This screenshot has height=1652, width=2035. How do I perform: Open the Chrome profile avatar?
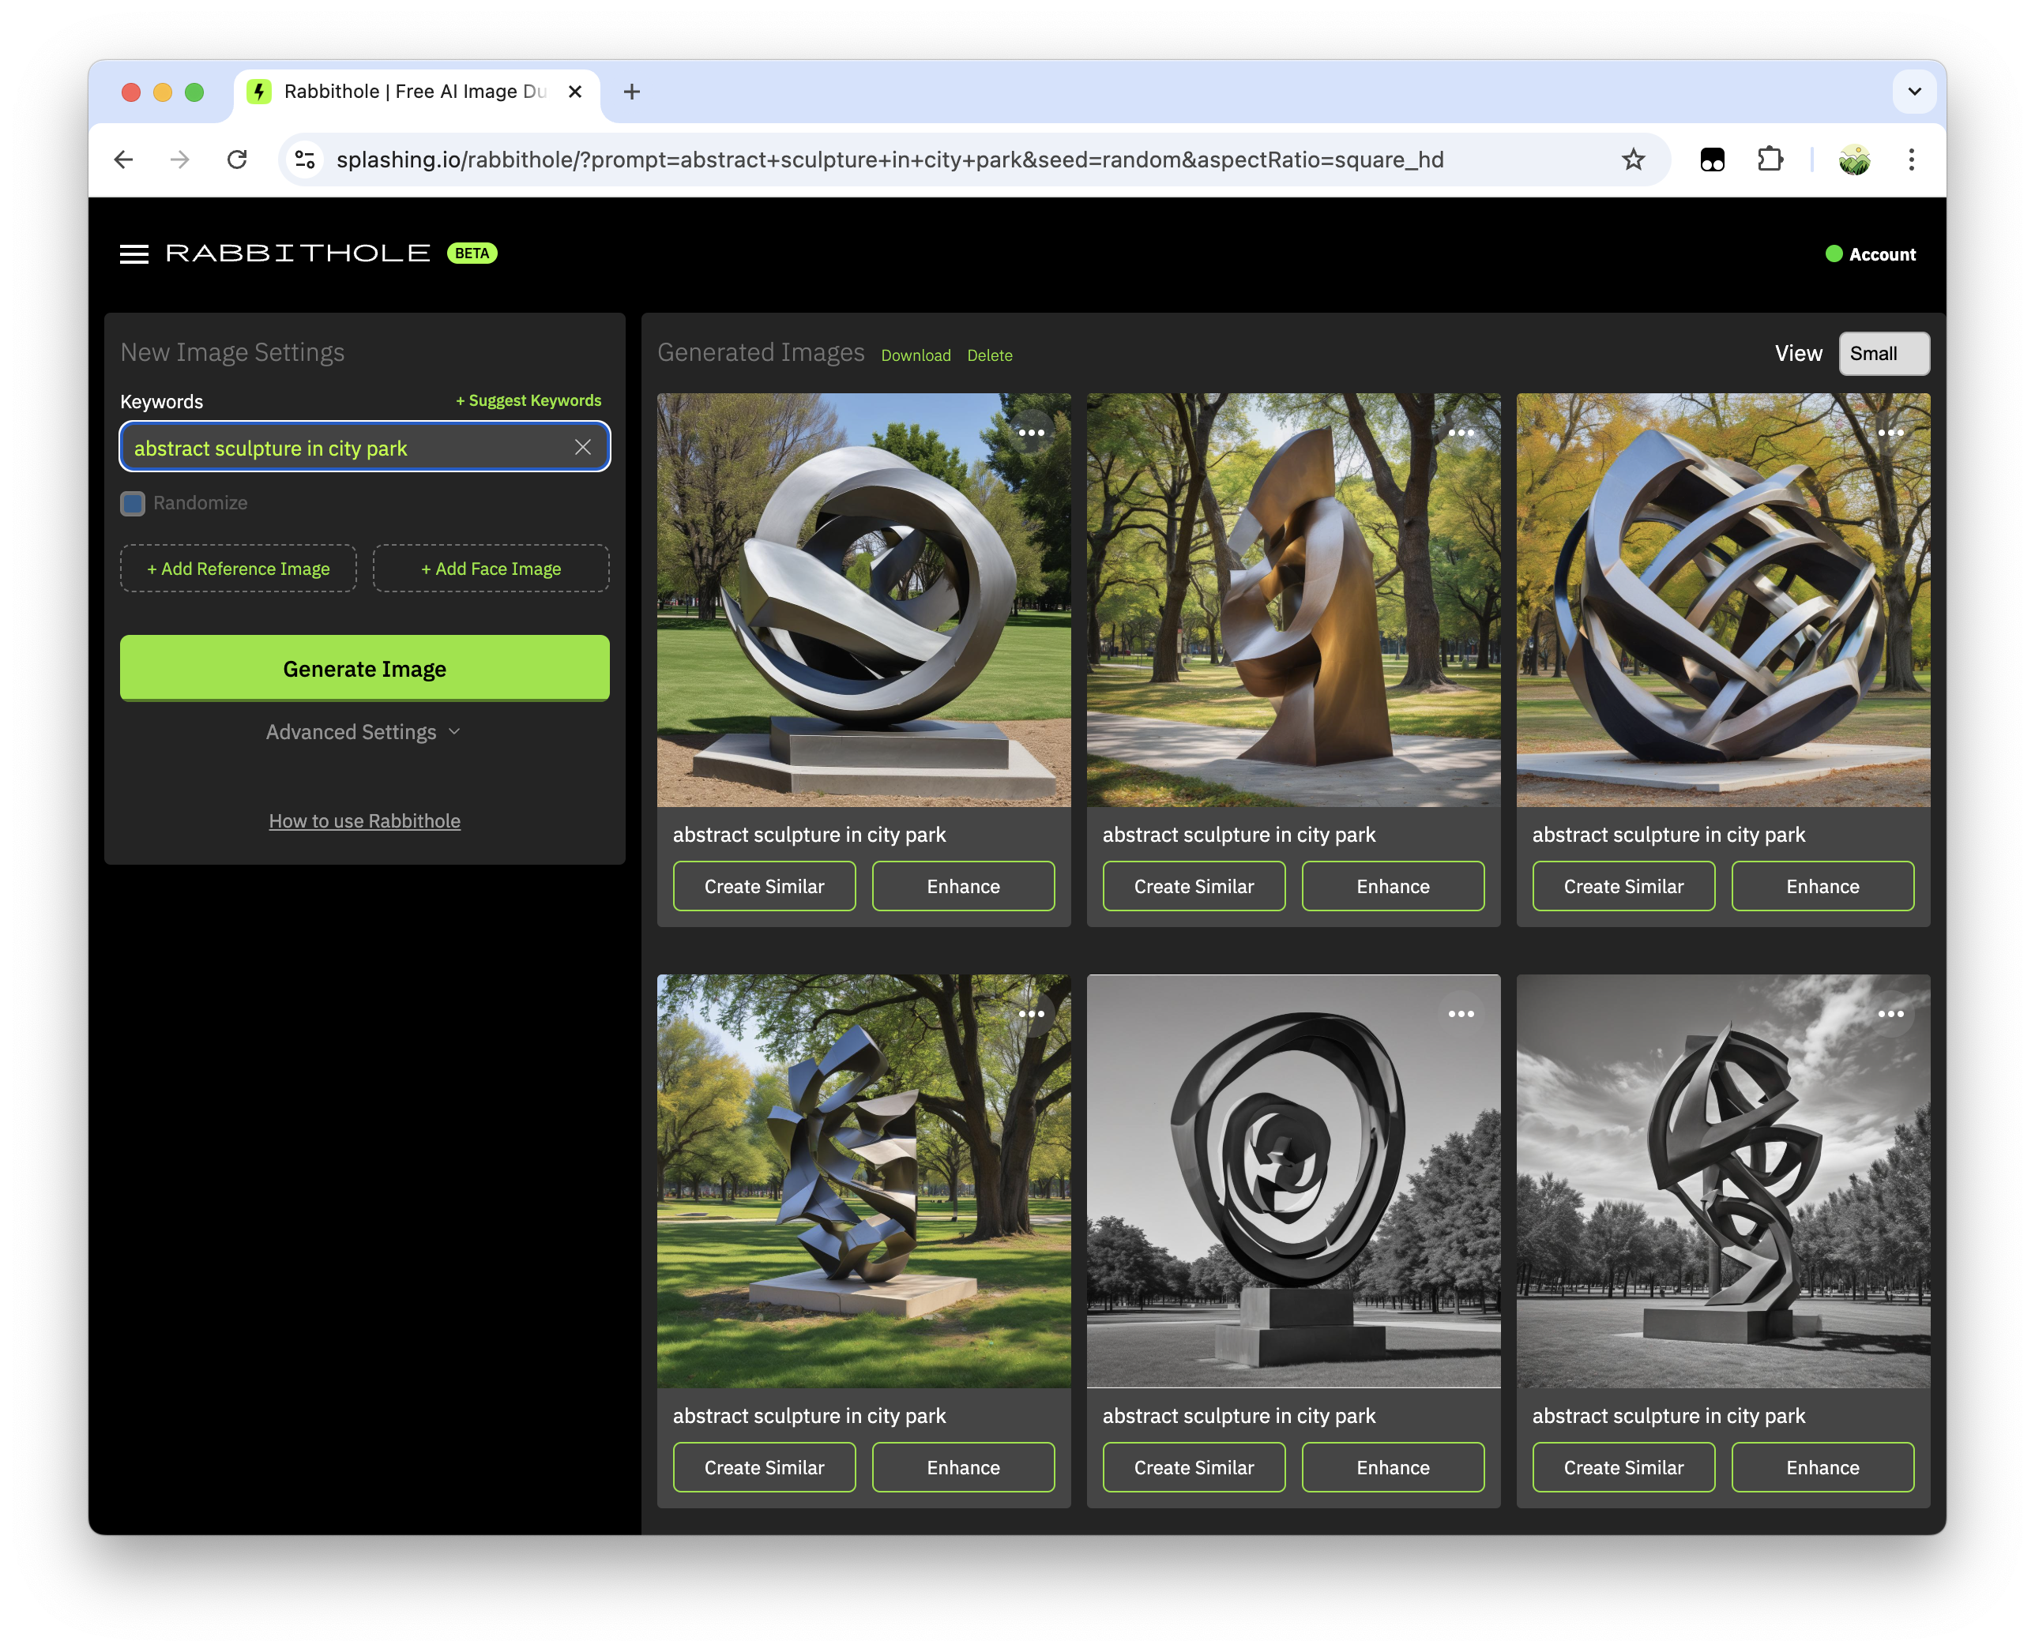coord(1853,159)
